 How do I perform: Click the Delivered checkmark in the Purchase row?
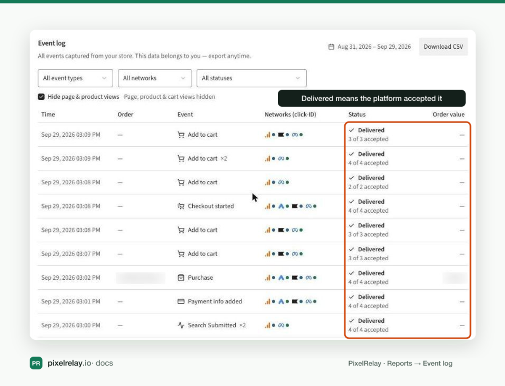click(352, 273)
